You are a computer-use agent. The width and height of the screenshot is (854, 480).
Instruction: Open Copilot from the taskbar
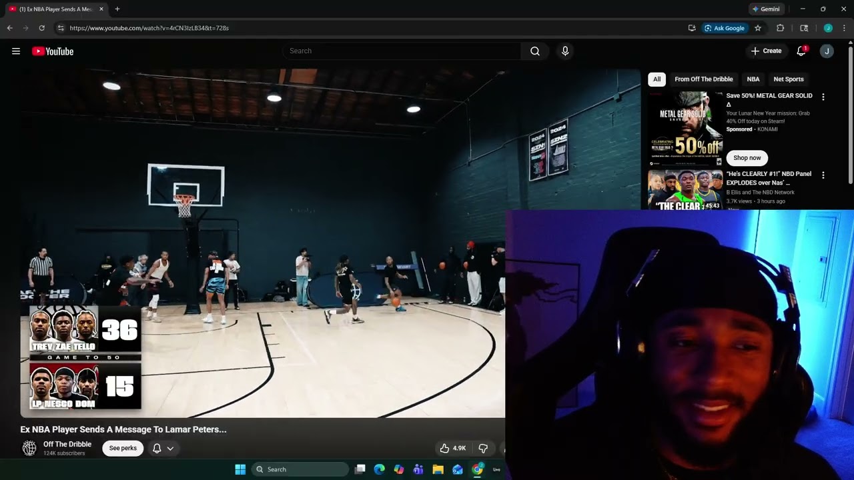(x=399, y=469)
